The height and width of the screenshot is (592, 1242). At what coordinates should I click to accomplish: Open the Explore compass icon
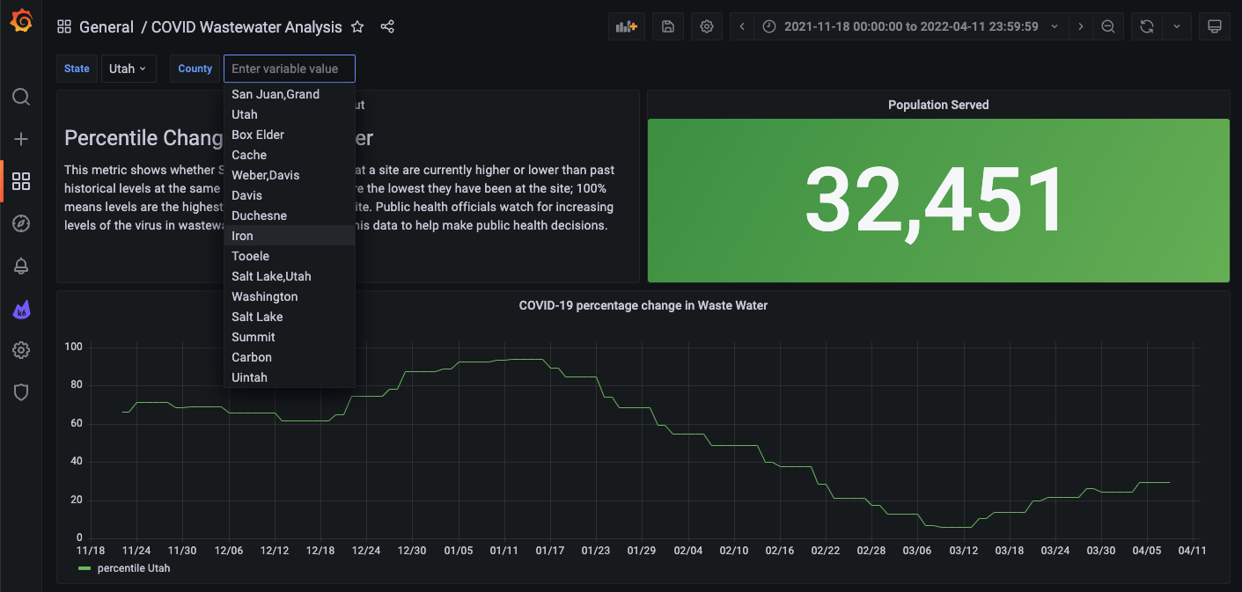pos(21,223)
